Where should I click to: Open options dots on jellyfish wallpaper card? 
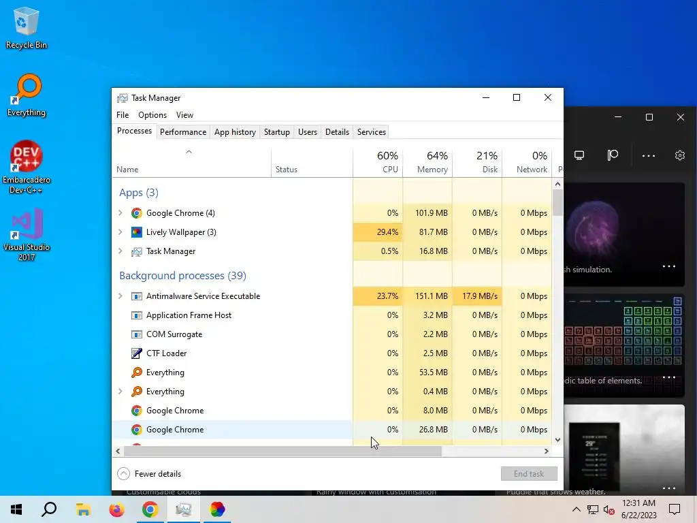click(x=669, y=266)
